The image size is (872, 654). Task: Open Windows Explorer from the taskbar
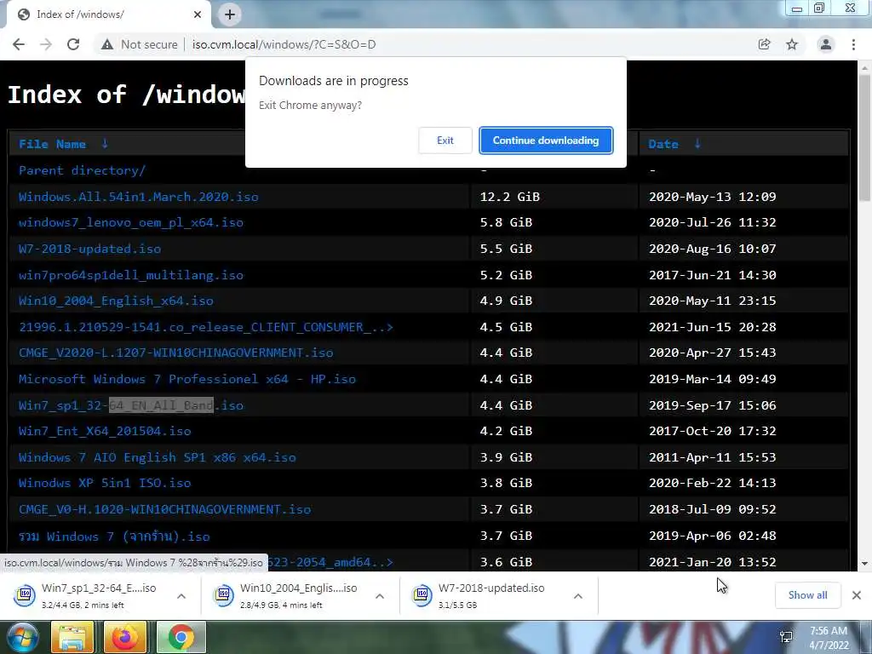[x=72, y=637]
